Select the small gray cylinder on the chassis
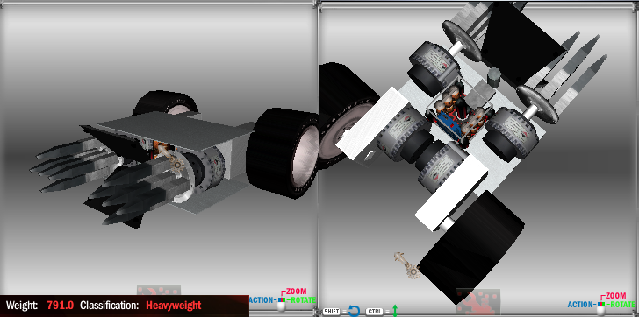Image resolution: width=639 pixels, height=317 pixels. tap(494, 77)
